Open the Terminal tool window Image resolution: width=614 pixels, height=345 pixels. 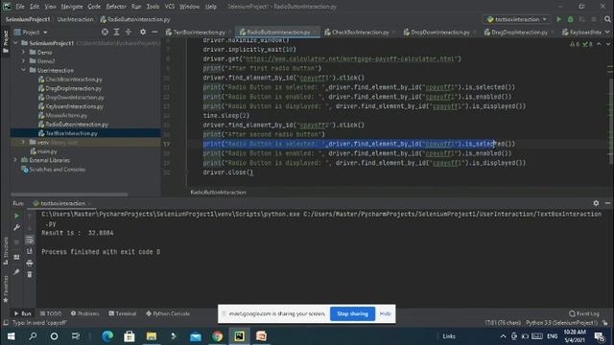123,313
